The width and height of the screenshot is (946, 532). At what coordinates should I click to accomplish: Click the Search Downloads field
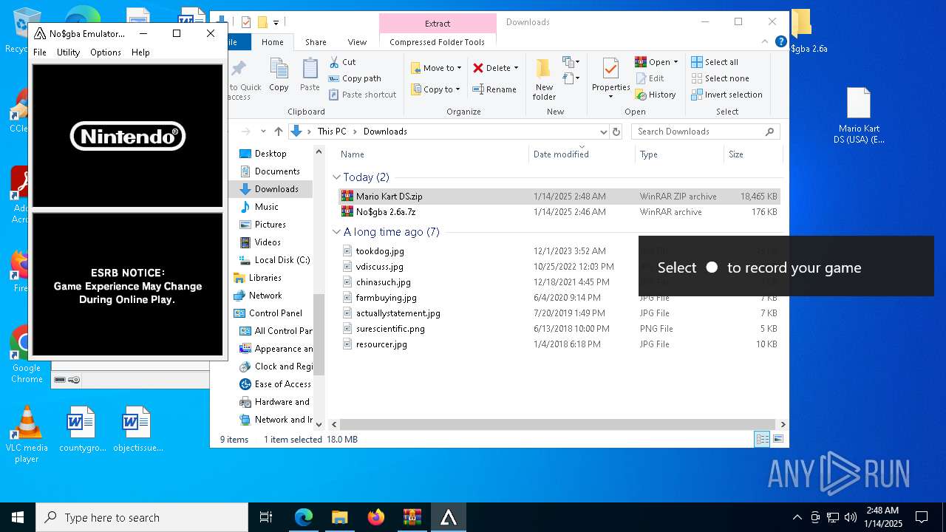tap(706, 132)
